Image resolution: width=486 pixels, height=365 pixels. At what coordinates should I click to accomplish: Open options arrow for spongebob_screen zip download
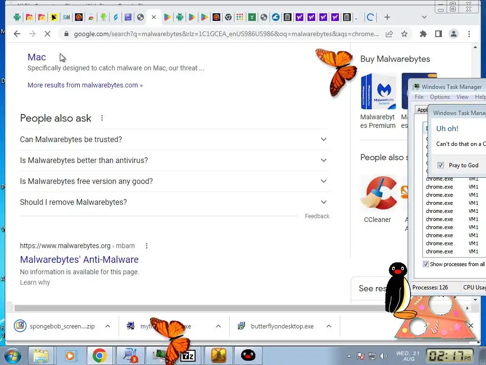point(108,326)
